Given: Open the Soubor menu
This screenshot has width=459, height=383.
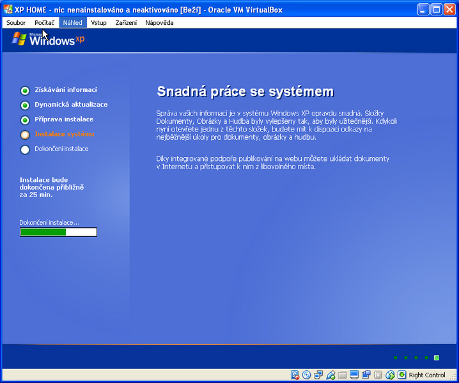Looking at the screenshot, I should [x=16, y=23].
